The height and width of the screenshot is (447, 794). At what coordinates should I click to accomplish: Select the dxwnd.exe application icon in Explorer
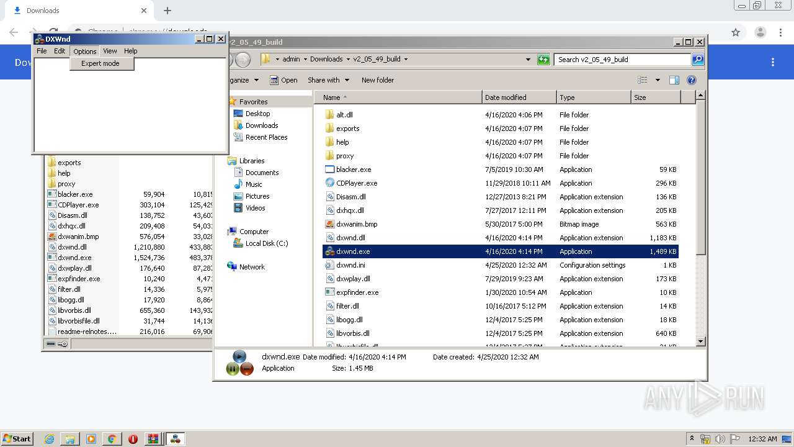tap(329, 251)
